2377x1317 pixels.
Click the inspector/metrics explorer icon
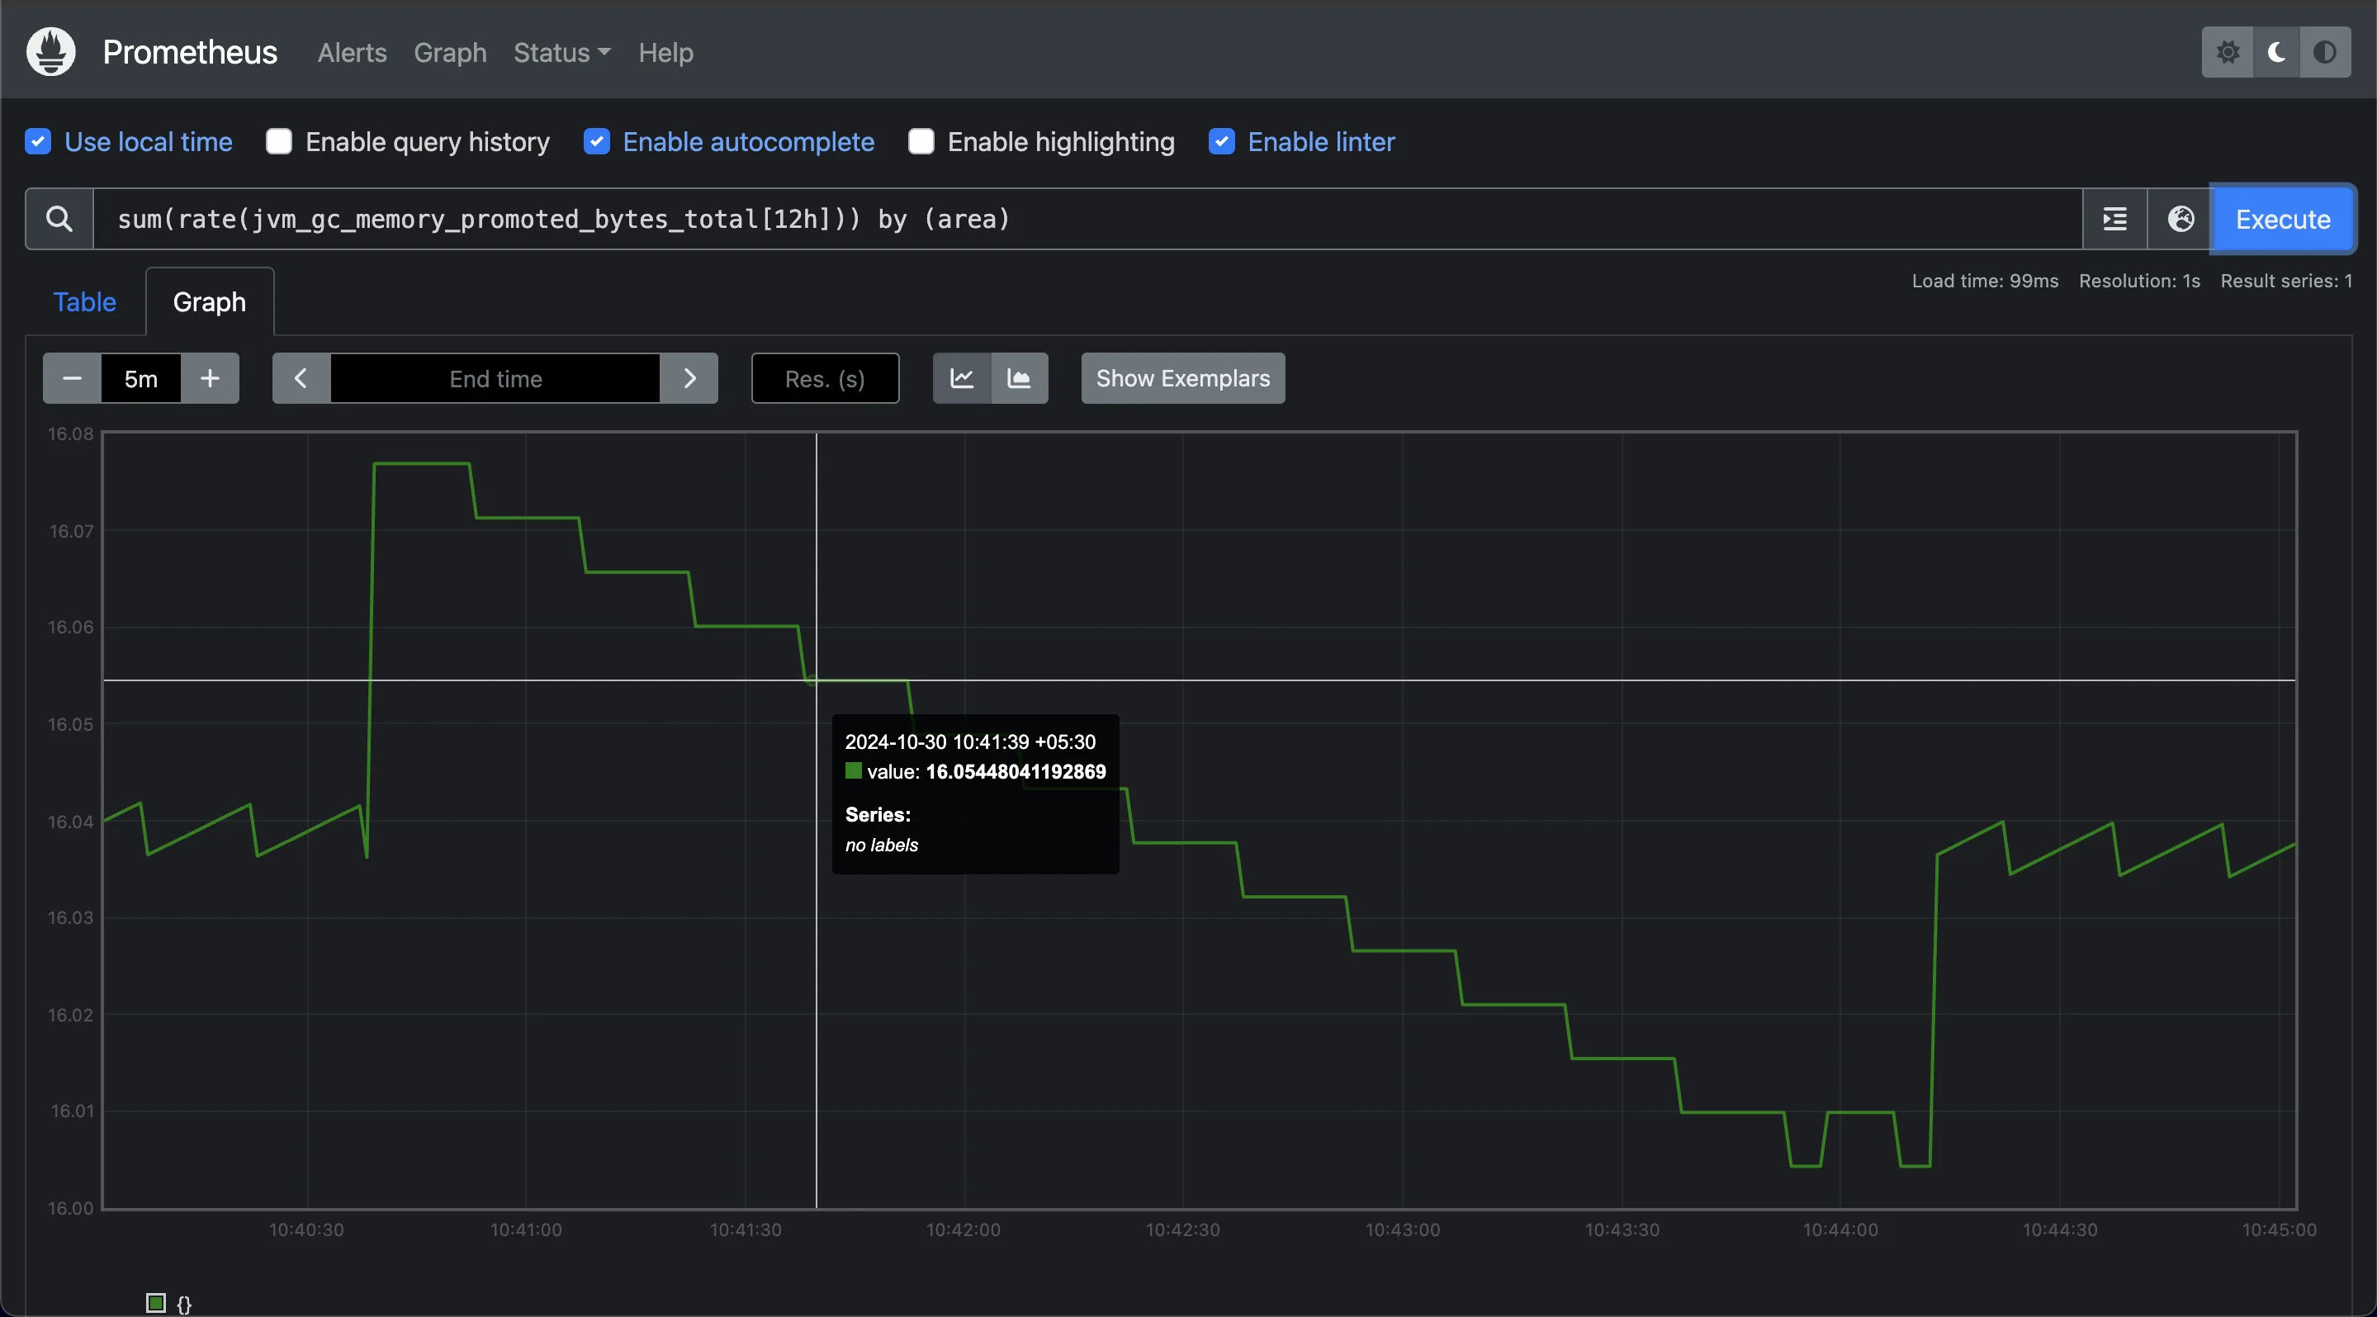(x=2179, y=217)
